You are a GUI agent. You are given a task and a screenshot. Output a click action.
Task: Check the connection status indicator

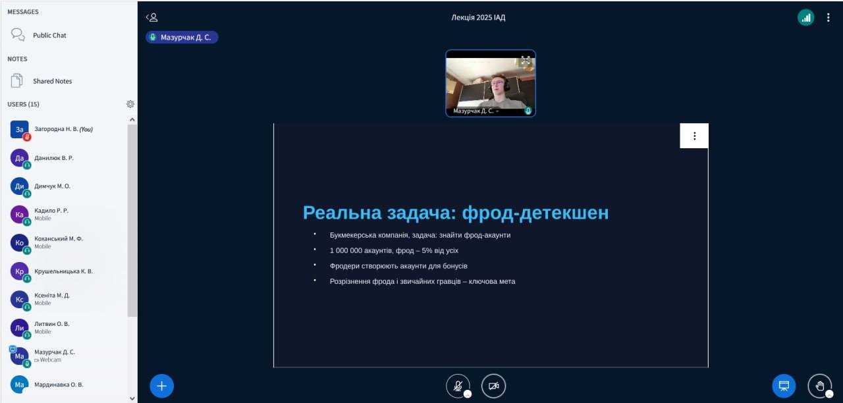[x=805, y=18]
